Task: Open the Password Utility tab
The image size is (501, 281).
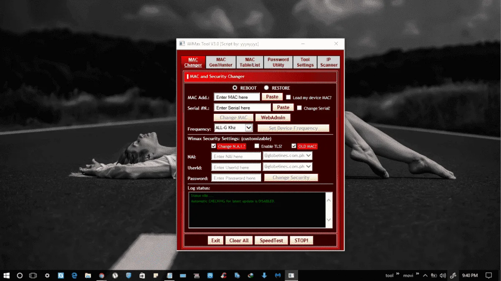Action: click(278, 62)
